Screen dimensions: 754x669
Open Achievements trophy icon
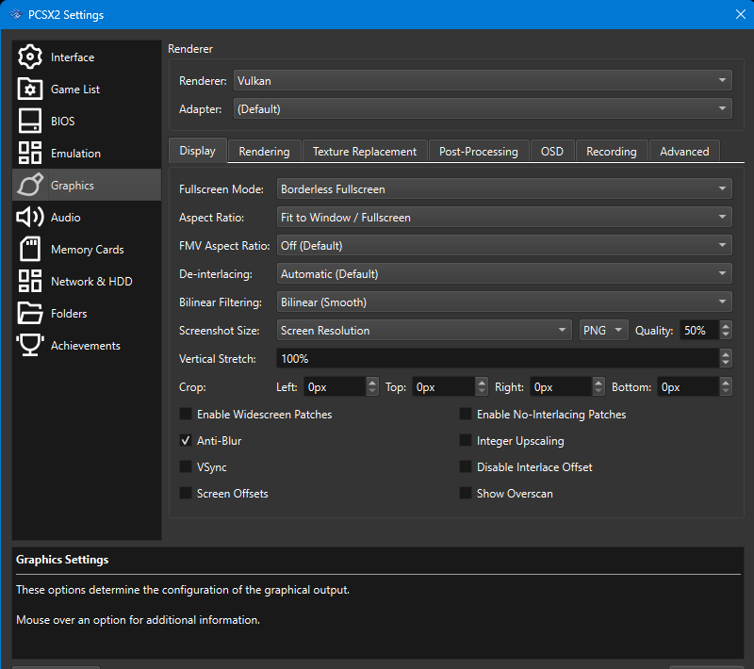click(30, 345)
